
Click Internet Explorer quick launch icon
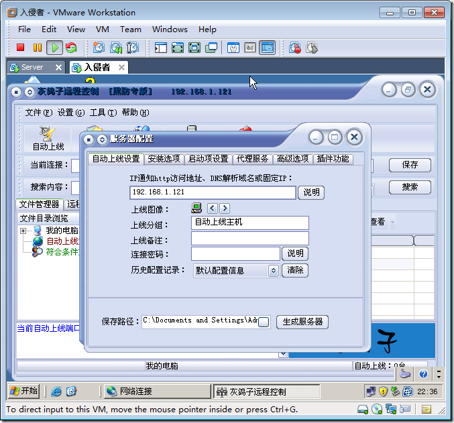(56, 391)
